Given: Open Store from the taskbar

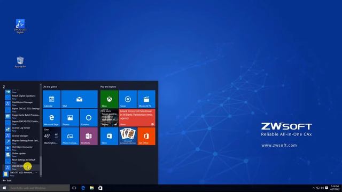Looking at the screenshot, I should 100,188.
